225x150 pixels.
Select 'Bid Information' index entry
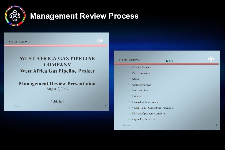[141, 73]
